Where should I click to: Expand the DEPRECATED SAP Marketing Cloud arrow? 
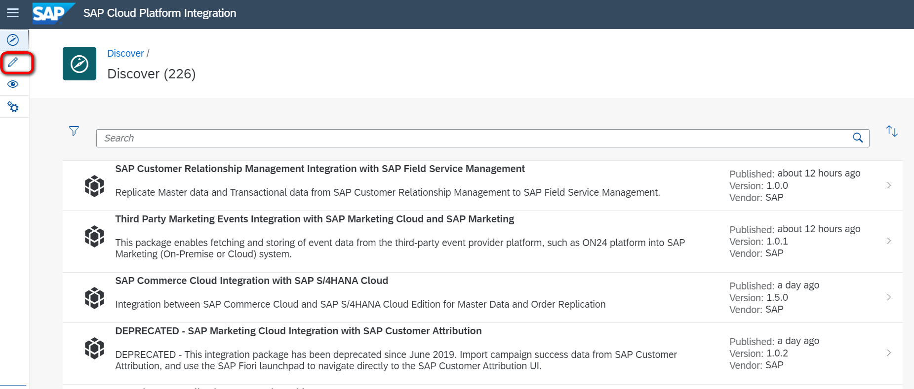coord(889,353)
